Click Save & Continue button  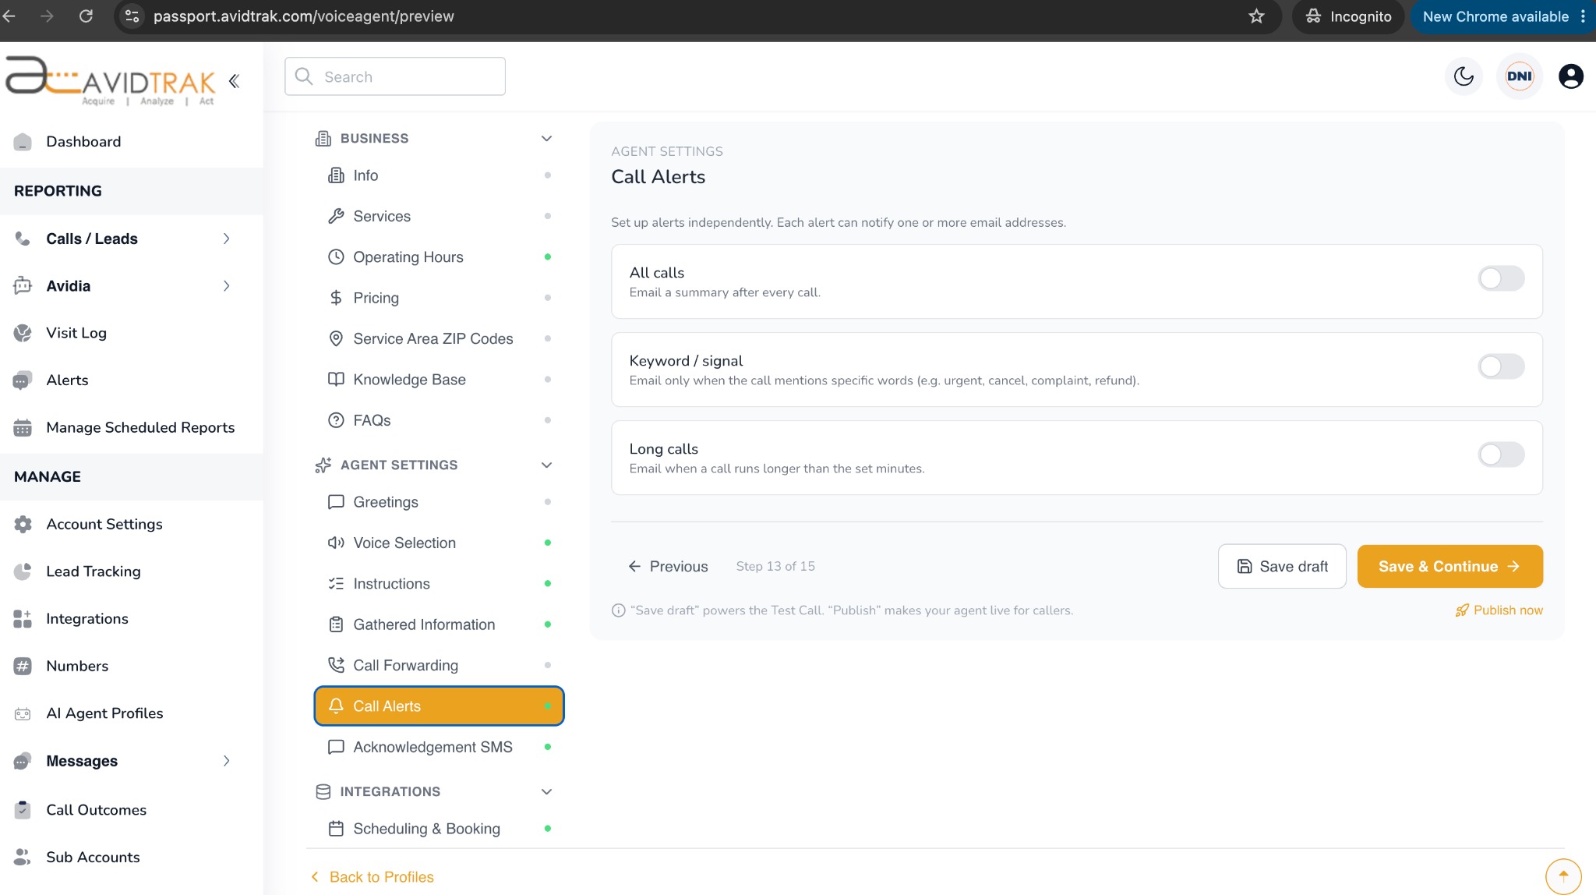click(1449, 566)
